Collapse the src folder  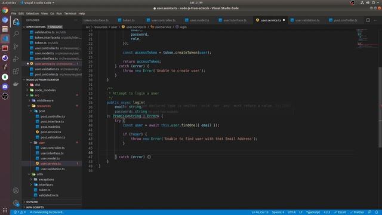point(37,96)
